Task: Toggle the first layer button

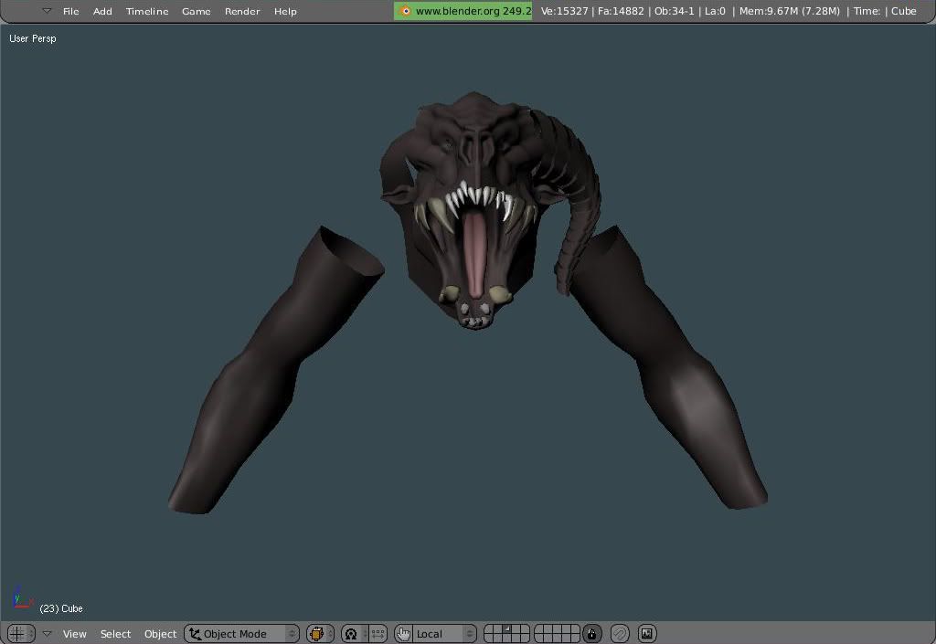Action: [x=488, y=629]
